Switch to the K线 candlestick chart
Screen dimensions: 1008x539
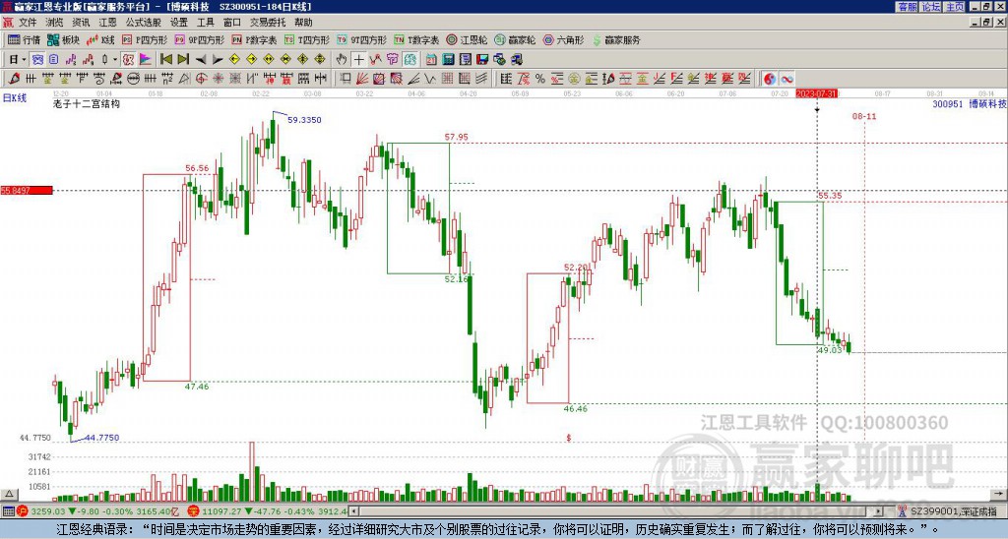100,39
